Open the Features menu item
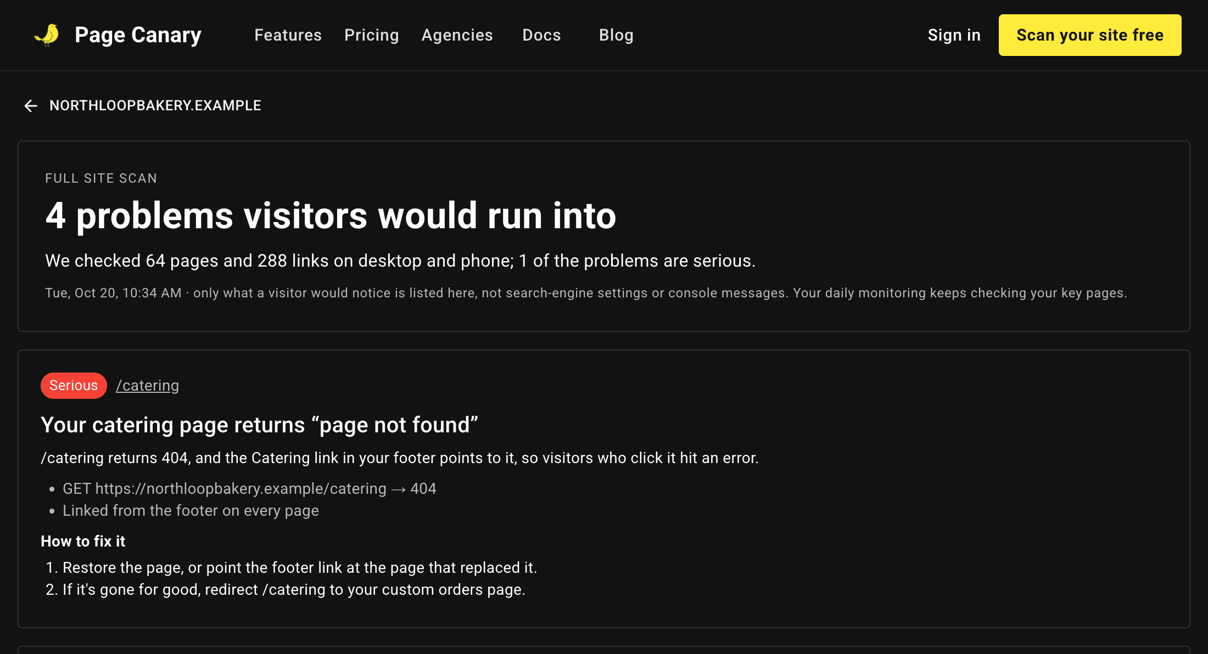The width and height of the screenshot is (1208, 654). pos(288,35)
